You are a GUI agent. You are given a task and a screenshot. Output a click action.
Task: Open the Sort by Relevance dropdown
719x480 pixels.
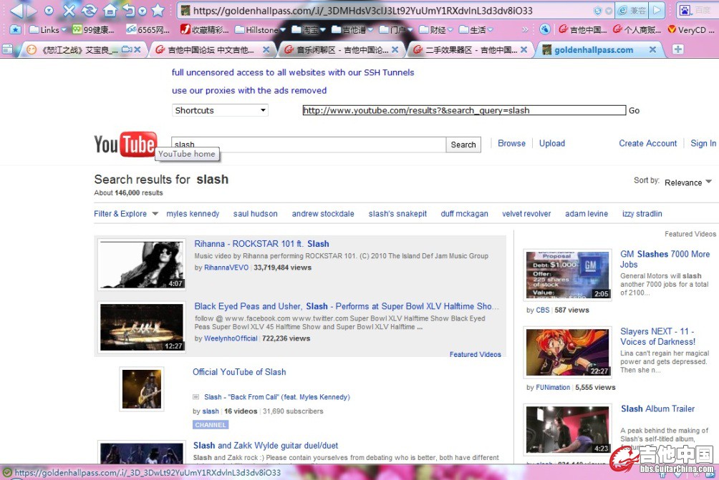[x=688, y=182]
